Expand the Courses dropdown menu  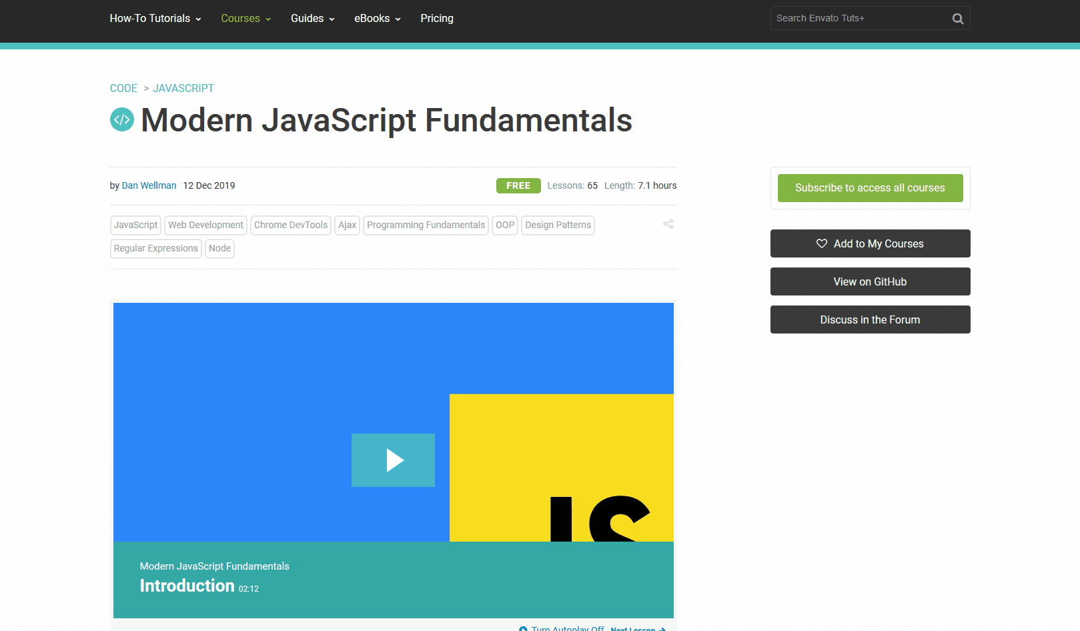pos(241,18)
